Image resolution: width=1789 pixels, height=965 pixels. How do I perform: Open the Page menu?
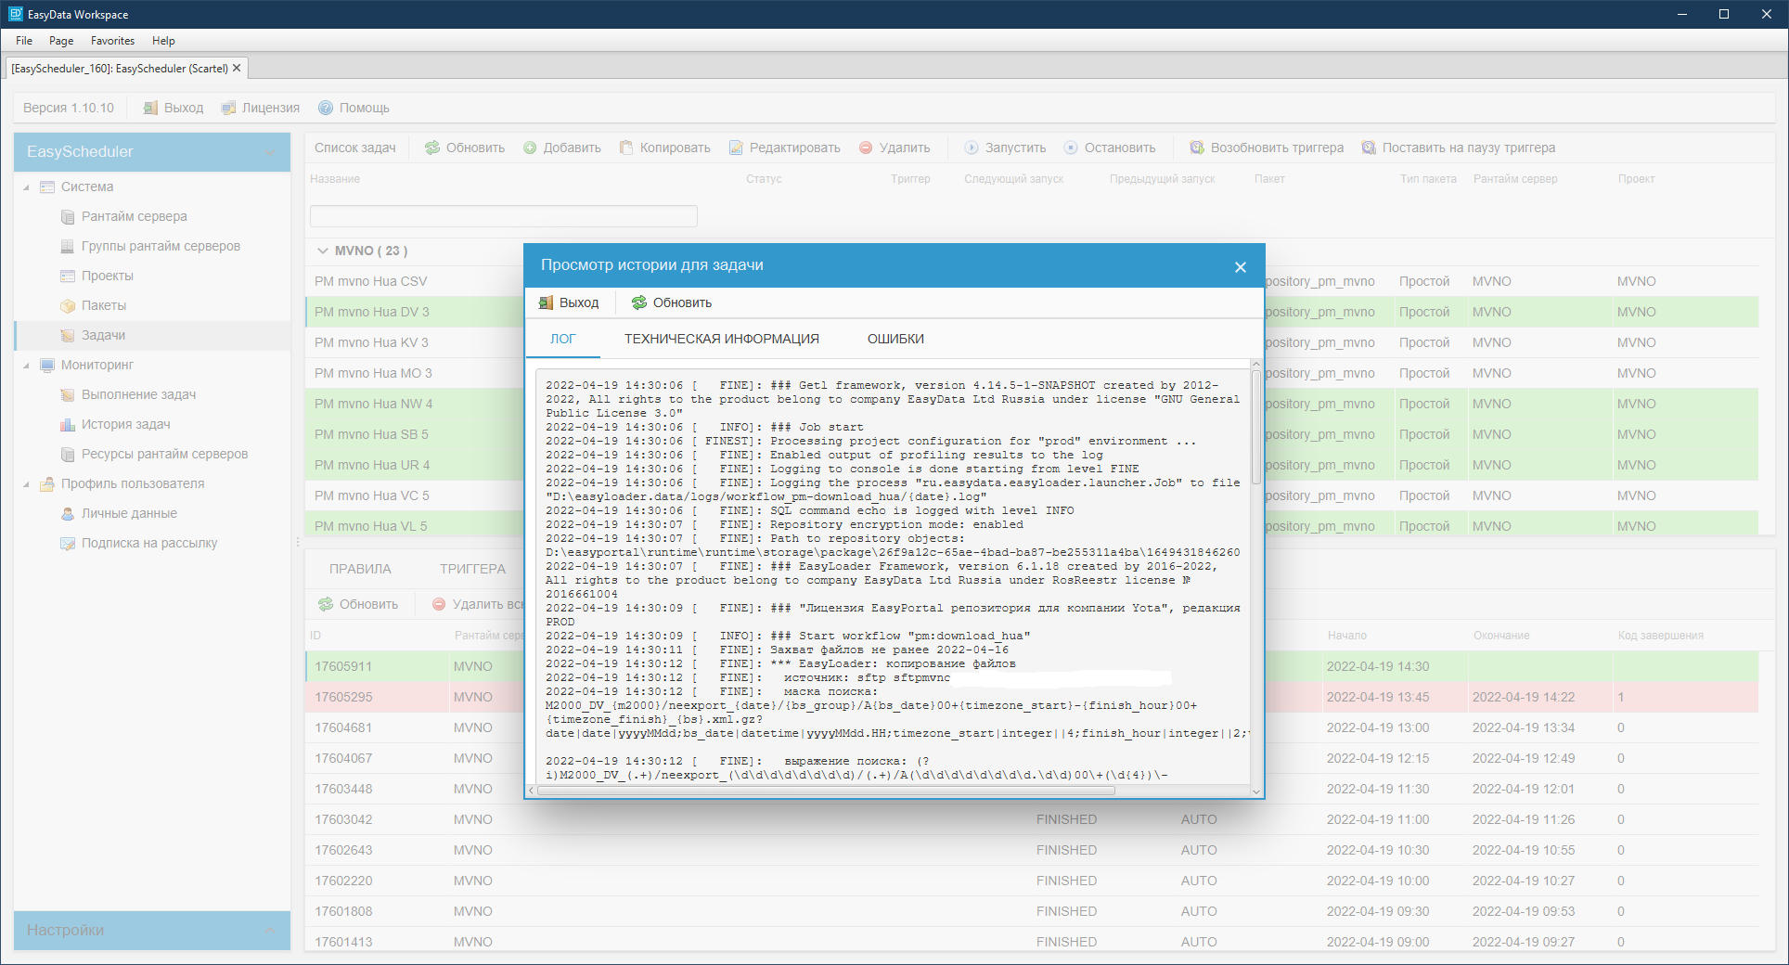point(61,41)
